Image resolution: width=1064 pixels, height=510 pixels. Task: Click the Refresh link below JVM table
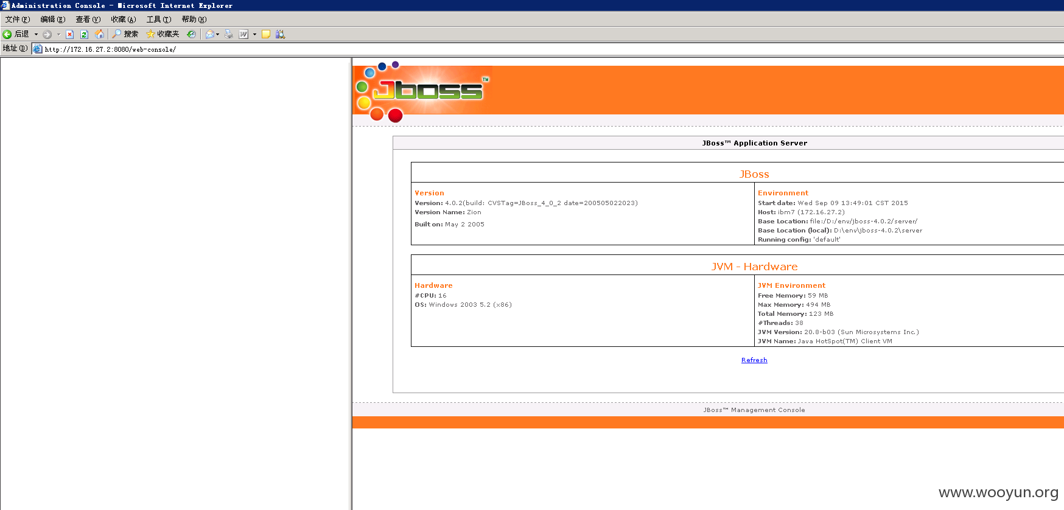coord(754,360)
